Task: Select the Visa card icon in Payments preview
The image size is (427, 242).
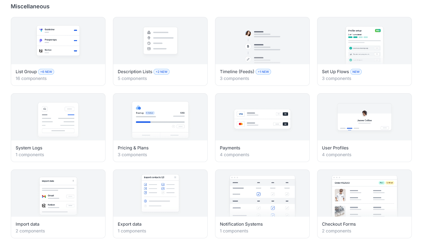Action: click(241, 114)
